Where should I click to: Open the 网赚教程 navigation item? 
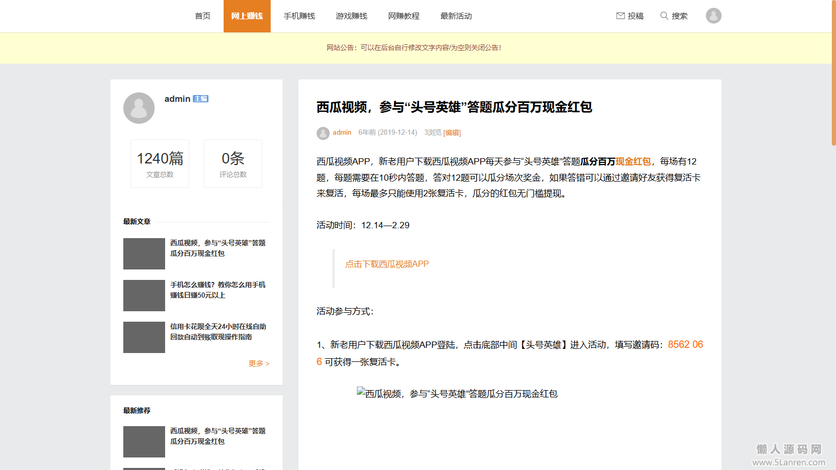(404, 16)
